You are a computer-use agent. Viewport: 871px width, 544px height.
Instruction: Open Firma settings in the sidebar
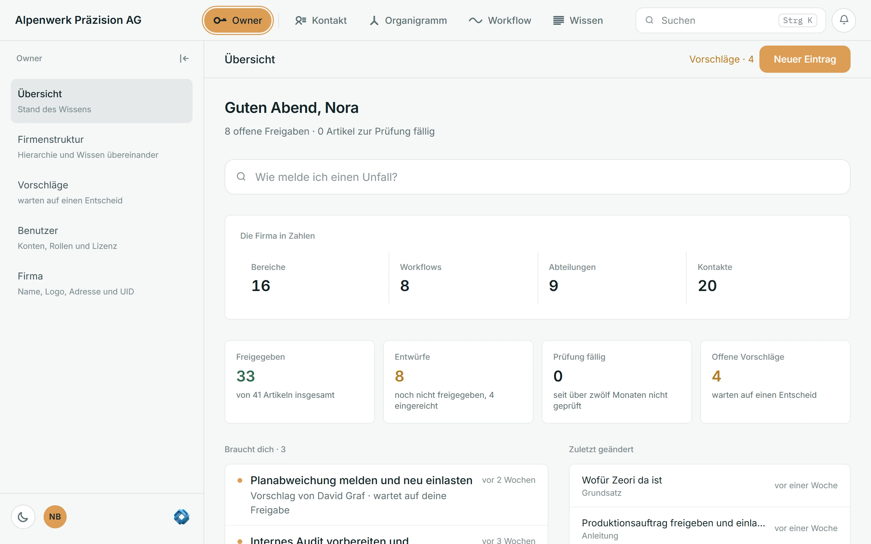101,284
